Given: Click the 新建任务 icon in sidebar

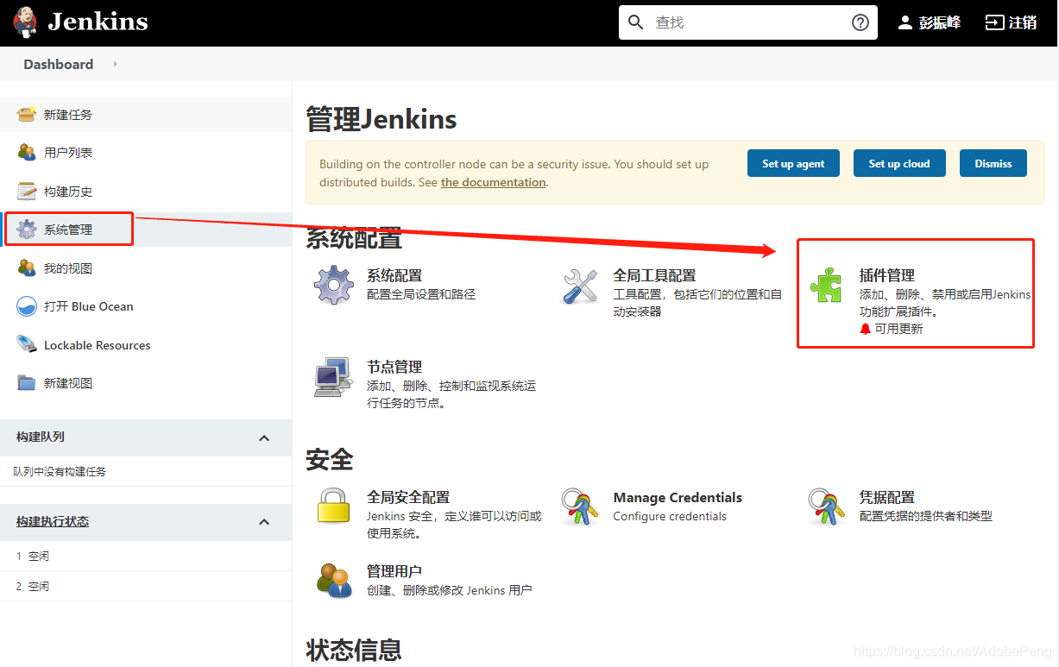Looking at the screenshot, I should click(x=27, y=114).
